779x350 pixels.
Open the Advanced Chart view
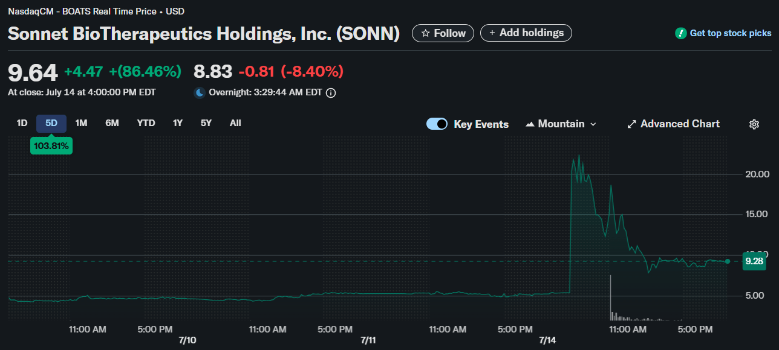pos(673,124)
